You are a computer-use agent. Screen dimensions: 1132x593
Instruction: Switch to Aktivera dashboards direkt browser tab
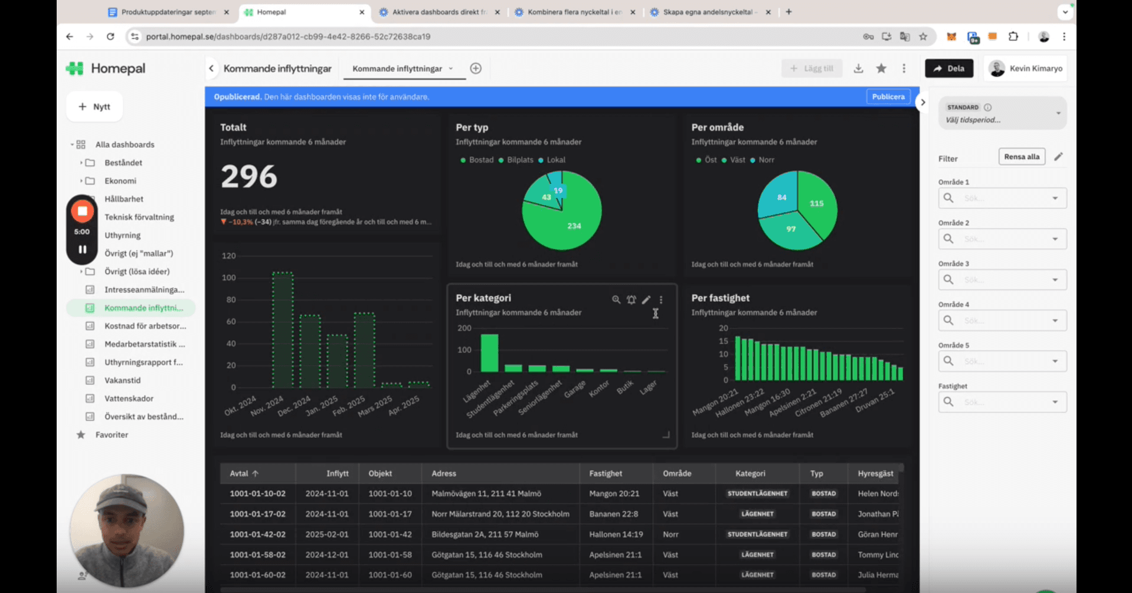click(x=439, y=12)
